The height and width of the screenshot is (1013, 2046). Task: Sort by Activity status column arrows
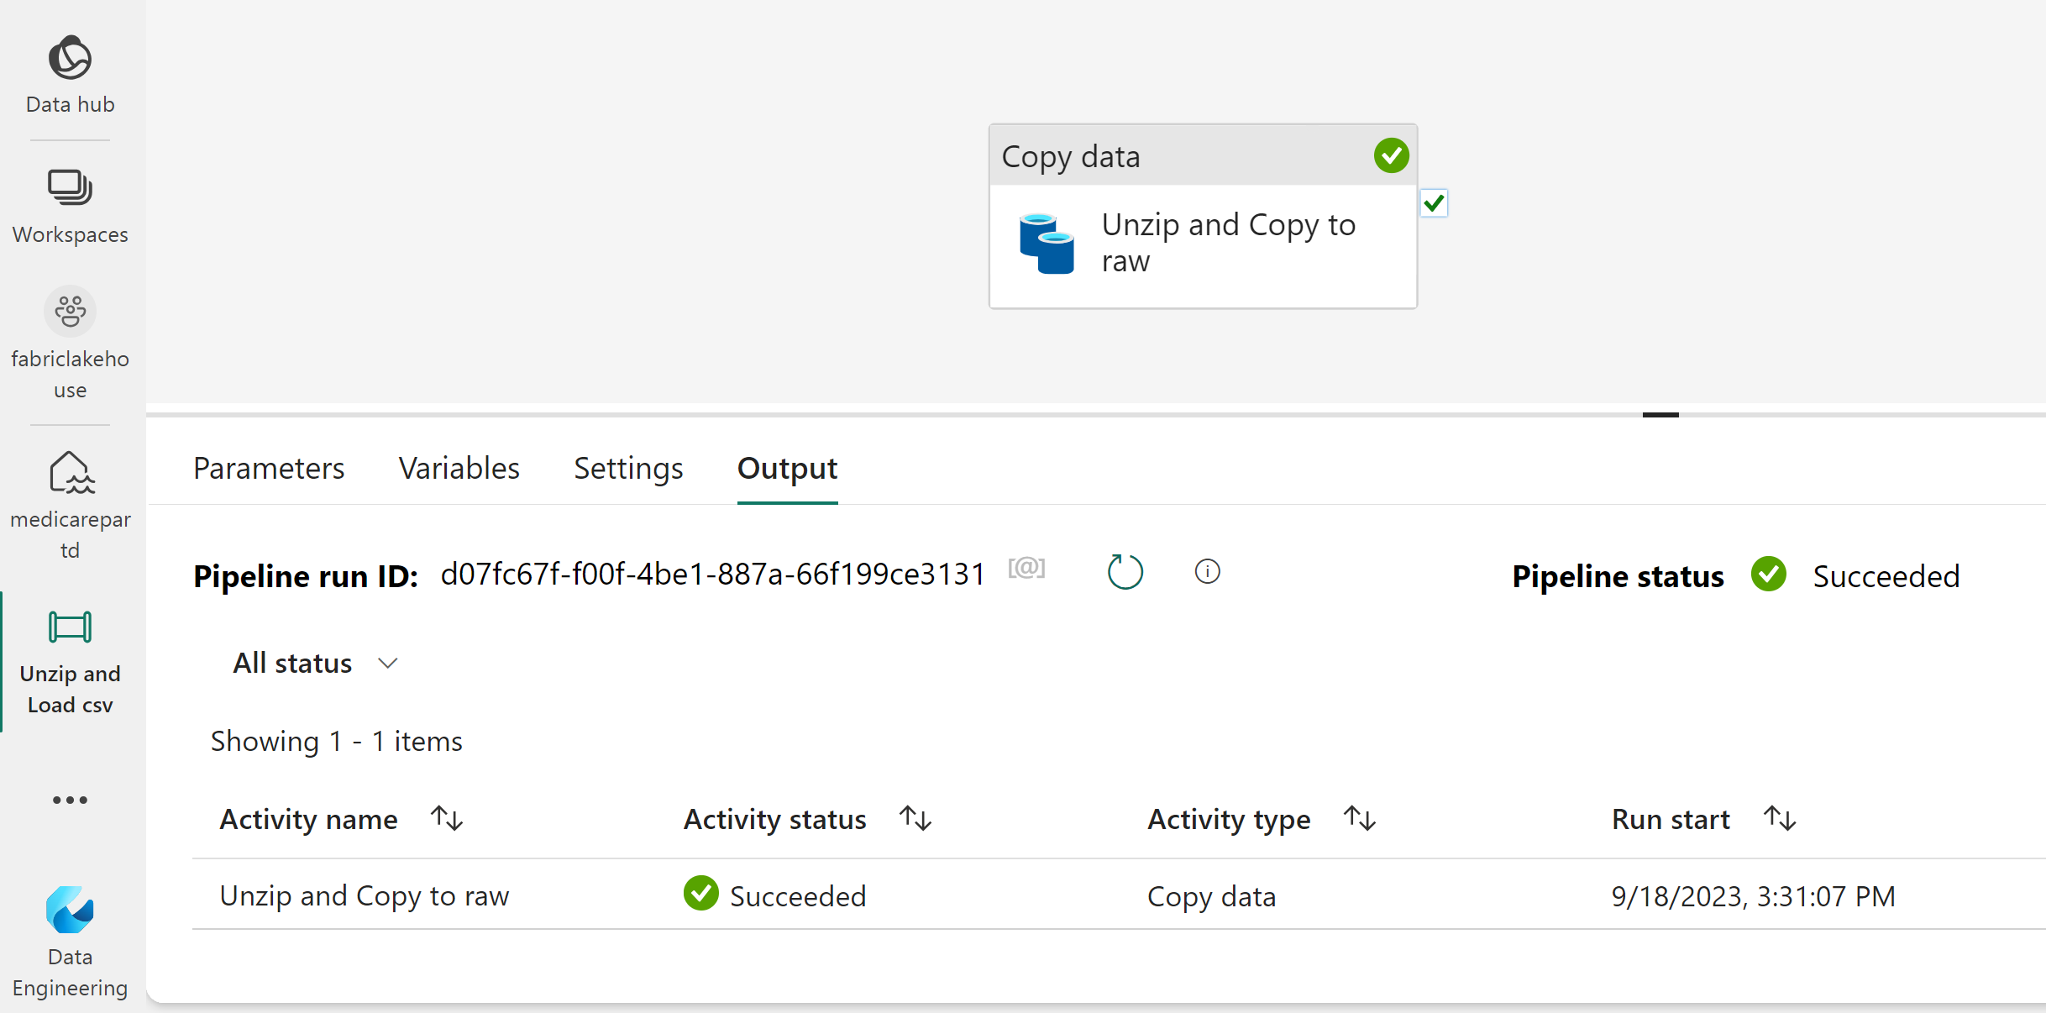(915, 818)
